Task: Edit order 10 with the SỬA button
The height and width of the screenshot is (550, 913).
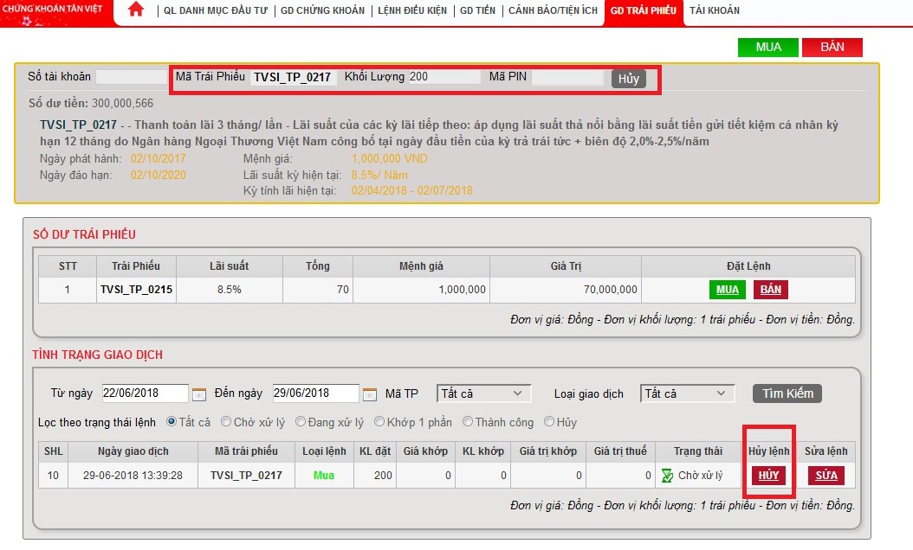Action: (x=826, y=476)
